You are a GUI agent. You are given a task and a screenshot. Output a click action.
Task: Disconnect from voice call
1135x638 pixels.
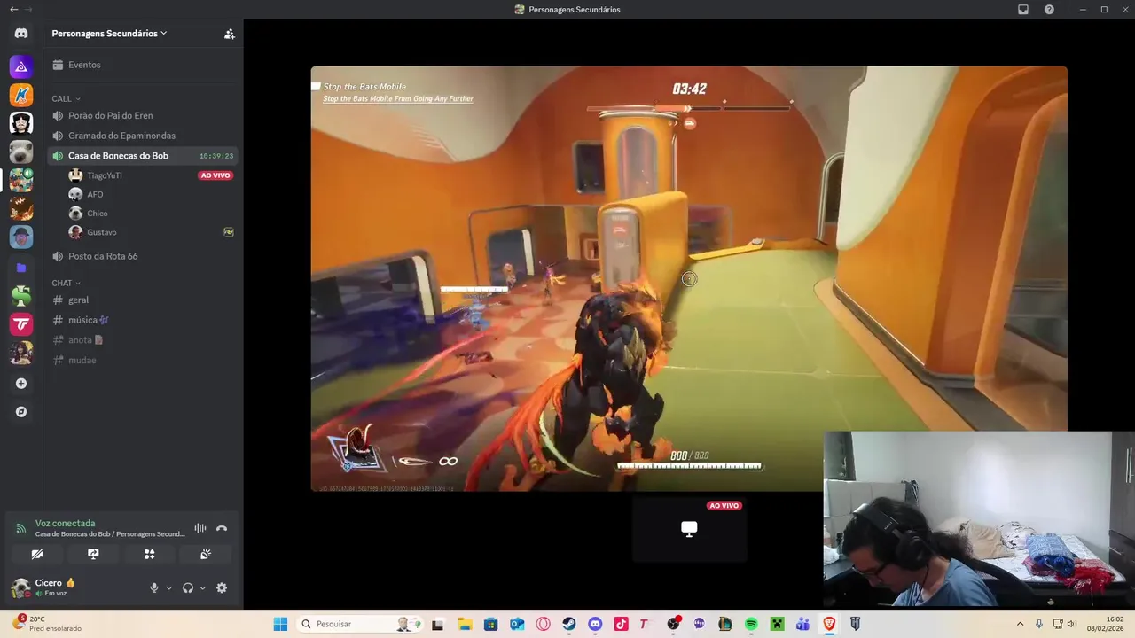tap(222, 528)
